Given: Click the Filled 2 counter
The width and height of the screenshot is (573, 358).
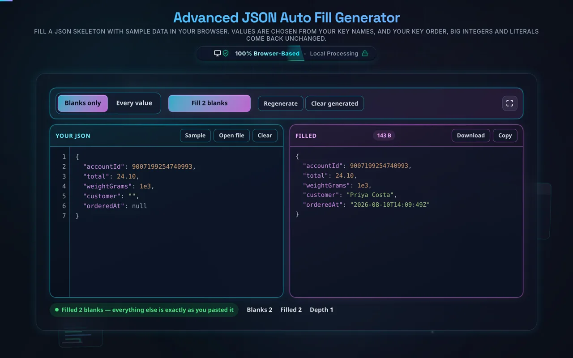Looking at the screenshot, I should 291,310.
